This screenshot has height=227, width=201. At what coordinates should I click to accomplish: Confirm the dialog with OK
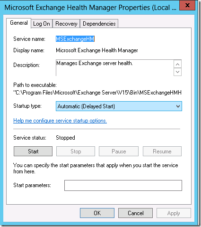tap(97, 213)
